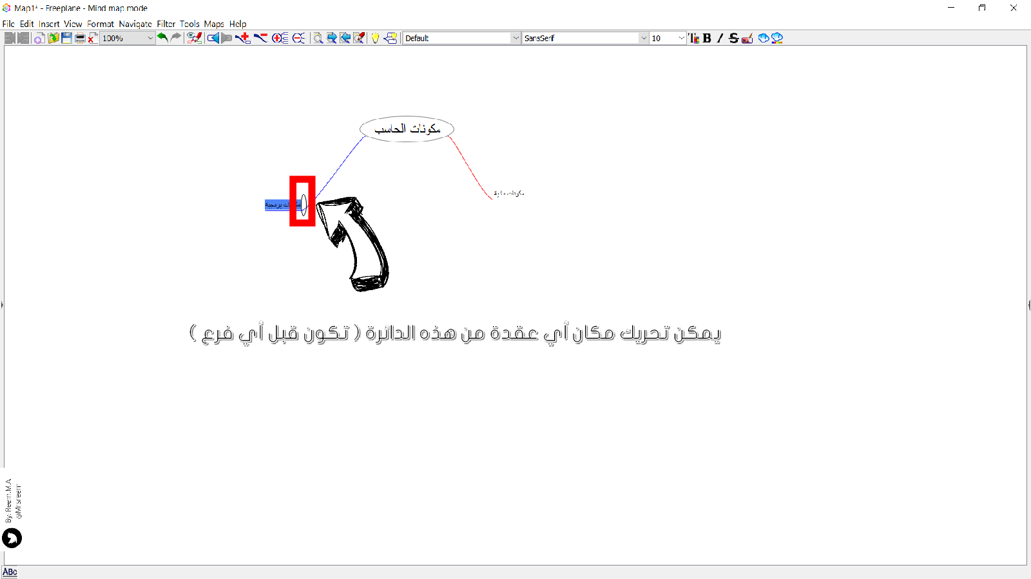The height and width of the screenshot is (579, 1031).
Task: Toggle strikethrough text formatting
Action: pyautogui.click(x=733, y=39)
